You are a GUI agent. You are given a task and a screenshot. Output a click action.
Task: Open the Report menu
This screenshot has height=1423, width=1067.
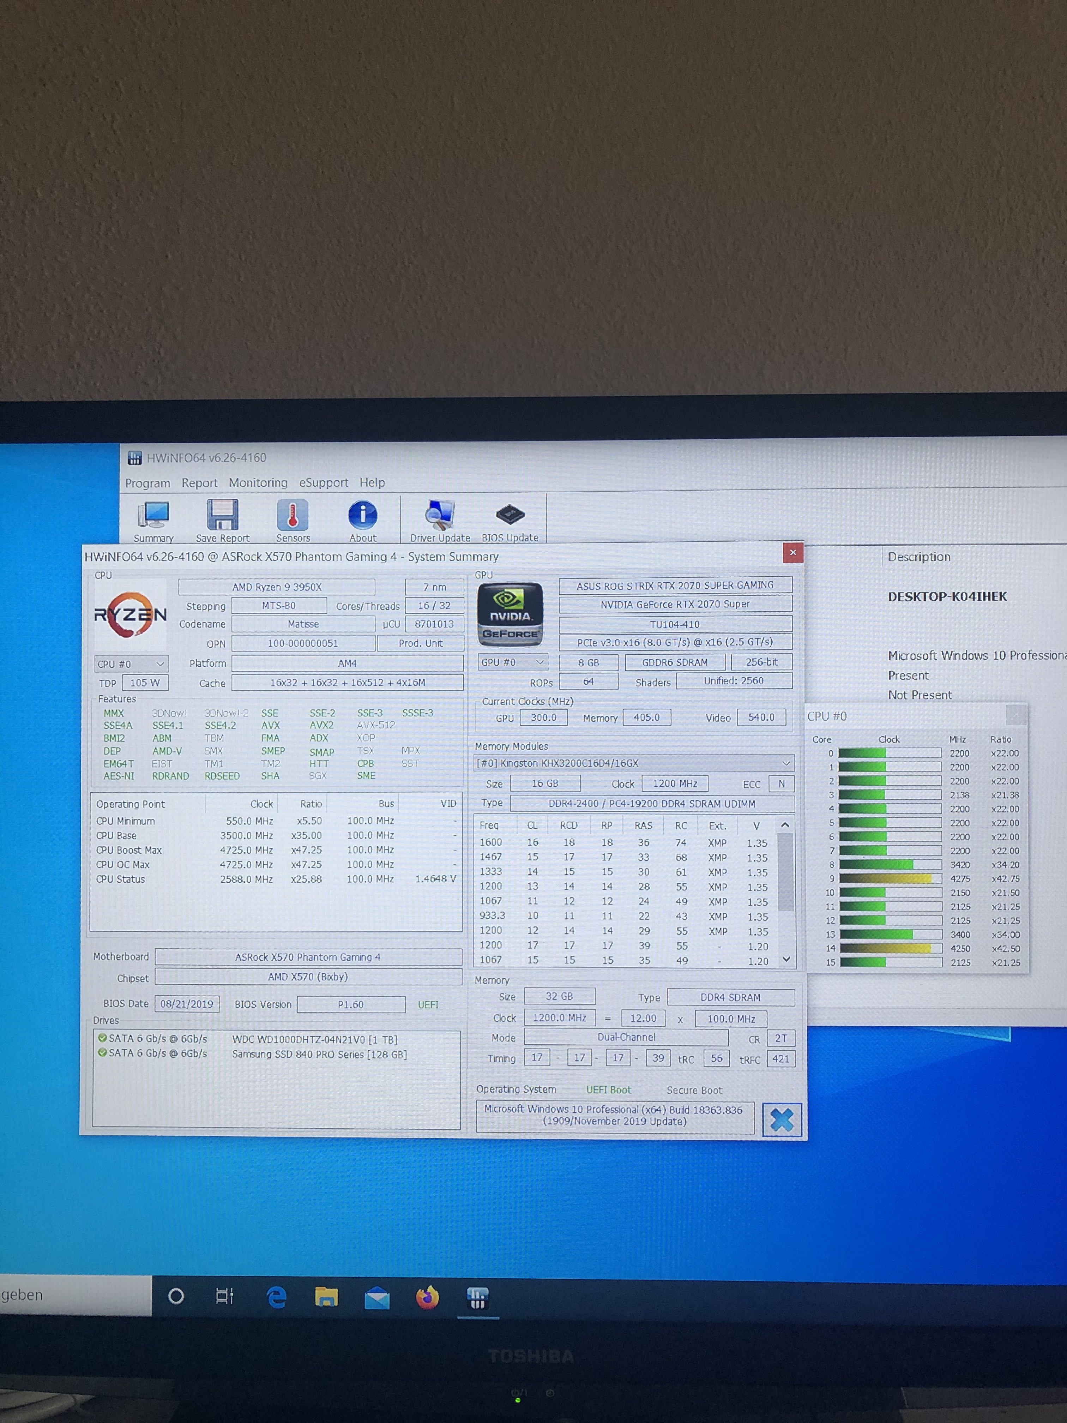[199, 482]
